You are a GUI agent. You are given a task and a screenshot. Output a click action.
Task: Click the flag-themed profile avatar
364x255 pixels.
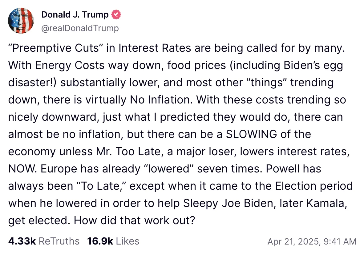21,21
